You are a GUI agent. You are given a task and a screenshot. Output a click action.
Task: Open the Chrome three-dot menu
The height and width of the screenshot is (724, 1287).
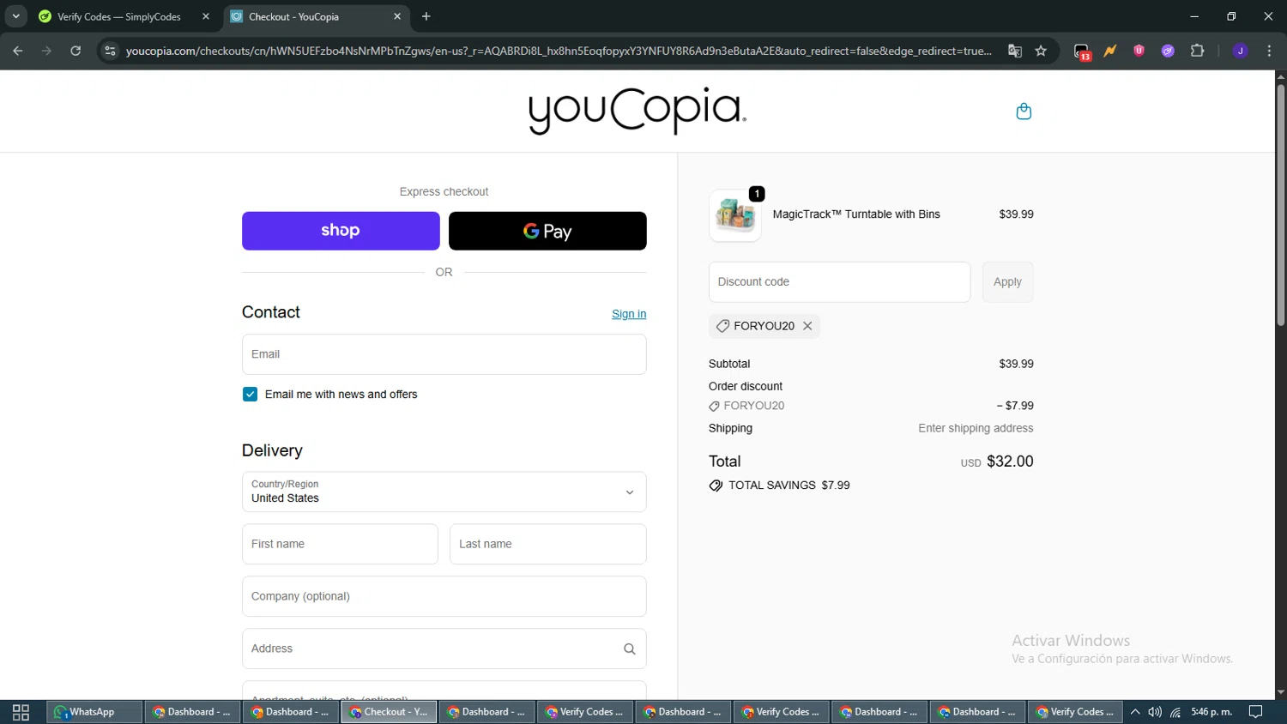click(x=1269, y=51)
